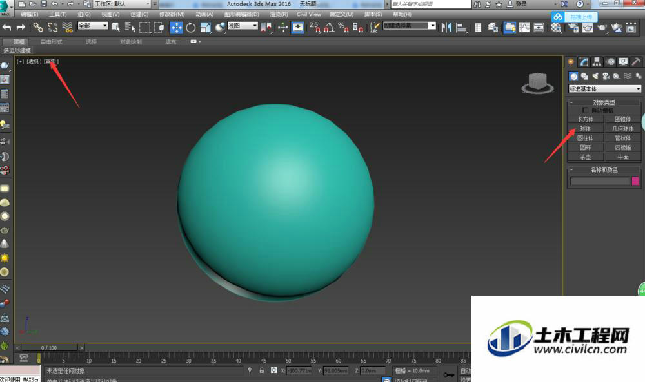
Task: Open the 工具(T) menu
Action: click(x=58, y=14)
